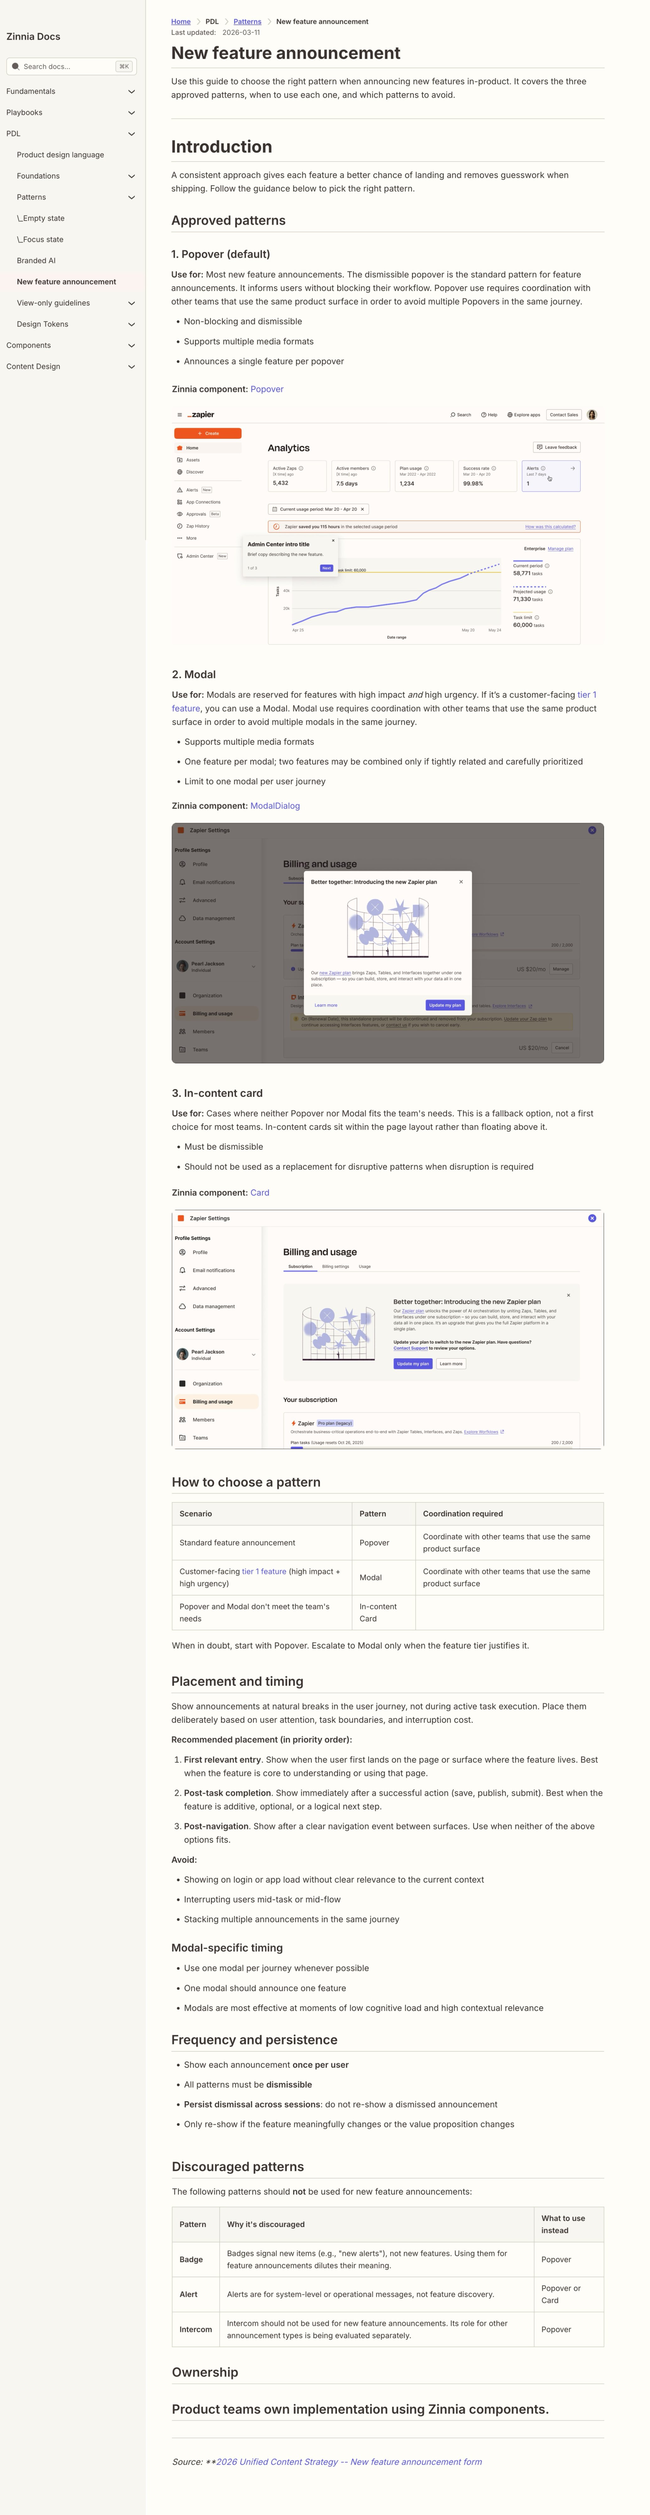Expand the Design Tokens chevron
The height and width of the screenshot is (2515, 650).
(x=132, y=324)
